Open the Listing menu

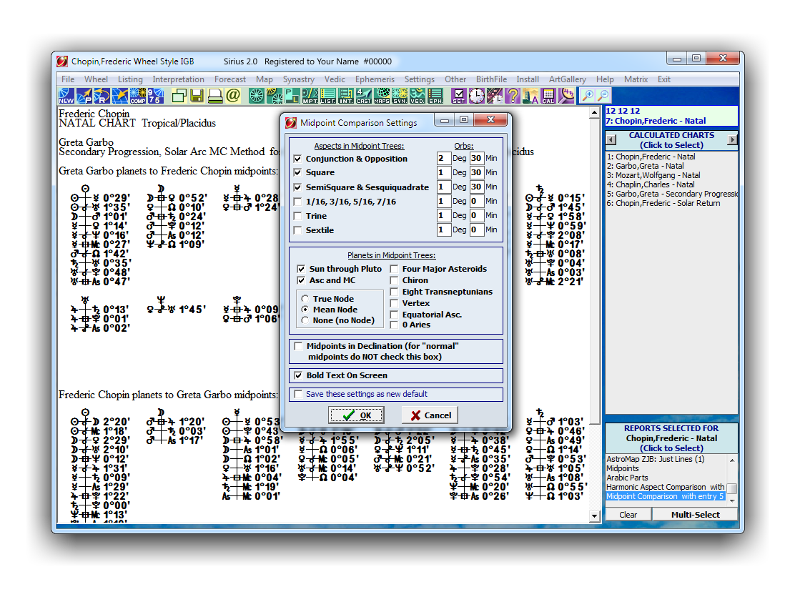pos(130,79)
